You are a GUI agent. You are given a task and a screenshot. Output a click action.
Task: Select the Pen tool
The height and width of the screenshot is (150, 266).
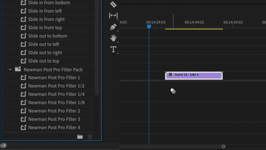(113, 27)
